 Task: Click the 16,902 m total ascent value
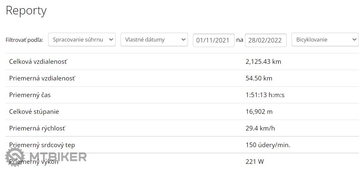coord(259,111)
